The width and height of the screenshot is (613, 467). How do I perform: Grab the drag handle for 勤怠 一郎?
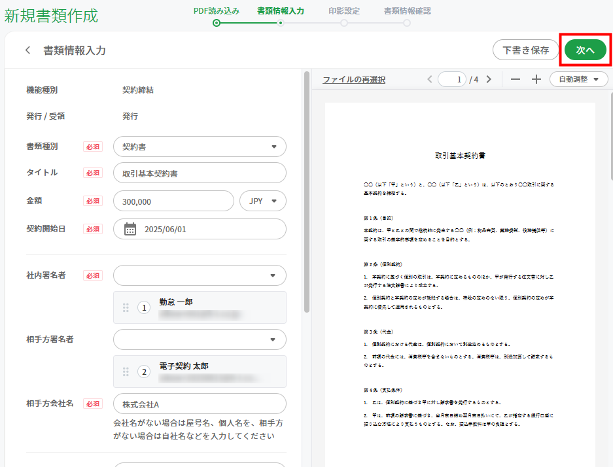coord(126,307)
